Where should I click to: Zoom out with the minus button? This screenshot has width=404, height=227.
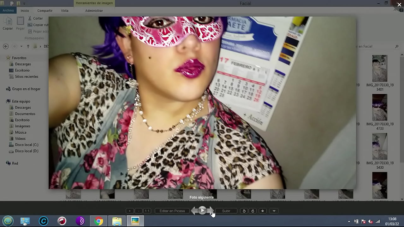[139, 211]
